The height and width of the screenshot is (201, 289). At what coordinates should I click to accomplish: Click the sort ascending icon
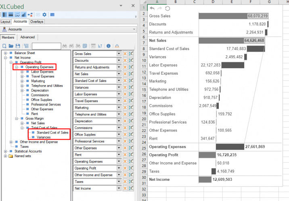pos(100,46)
